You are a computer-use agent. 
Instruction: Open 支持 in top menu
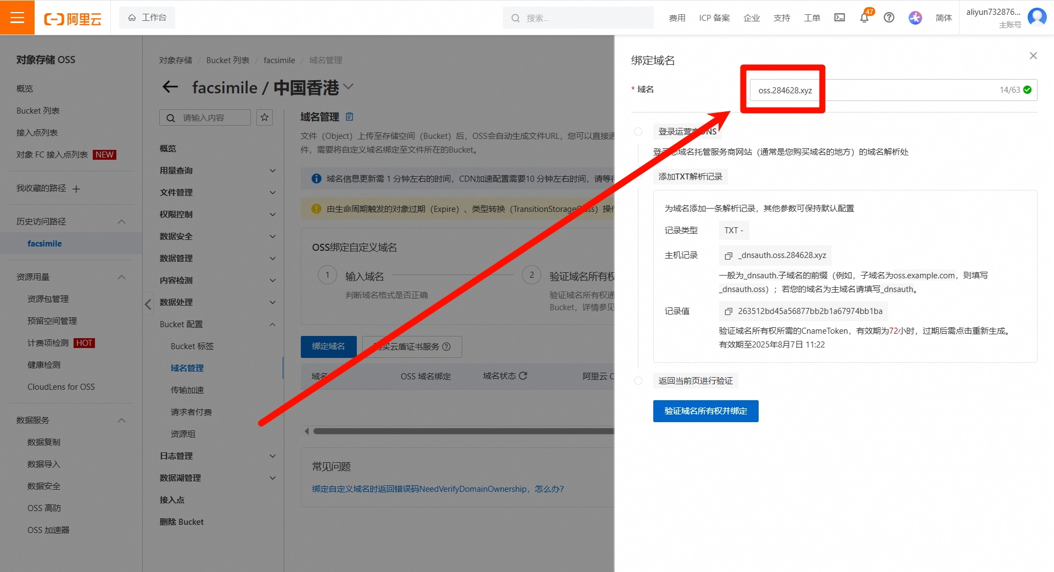pyautogui.click(x=782, y=18)
